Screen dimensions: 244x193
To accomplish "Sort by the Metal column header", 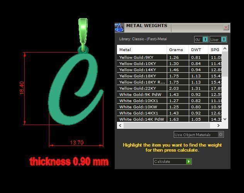I will [142, 50].
